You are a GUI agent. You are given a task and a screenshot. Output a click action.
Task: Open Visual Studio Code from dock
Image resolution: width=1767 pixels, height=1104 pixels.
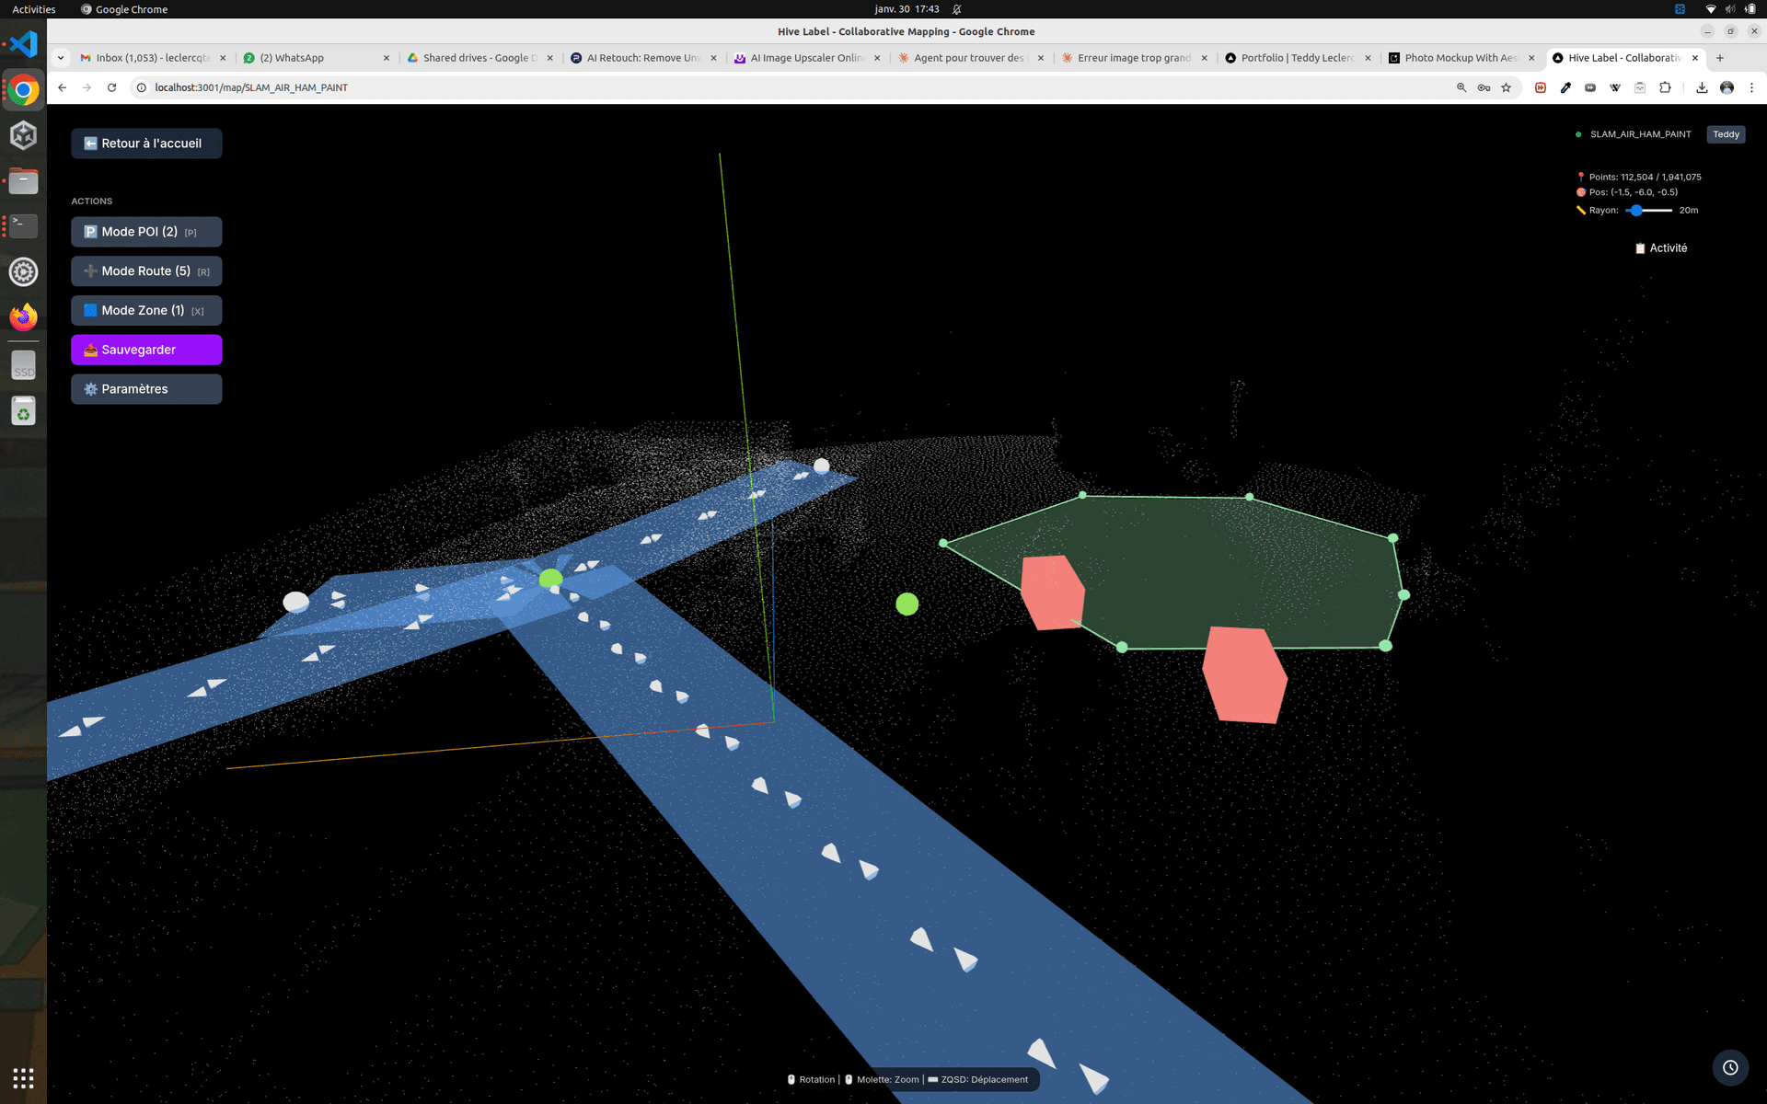pyautogui.click(x=23, y=44)
